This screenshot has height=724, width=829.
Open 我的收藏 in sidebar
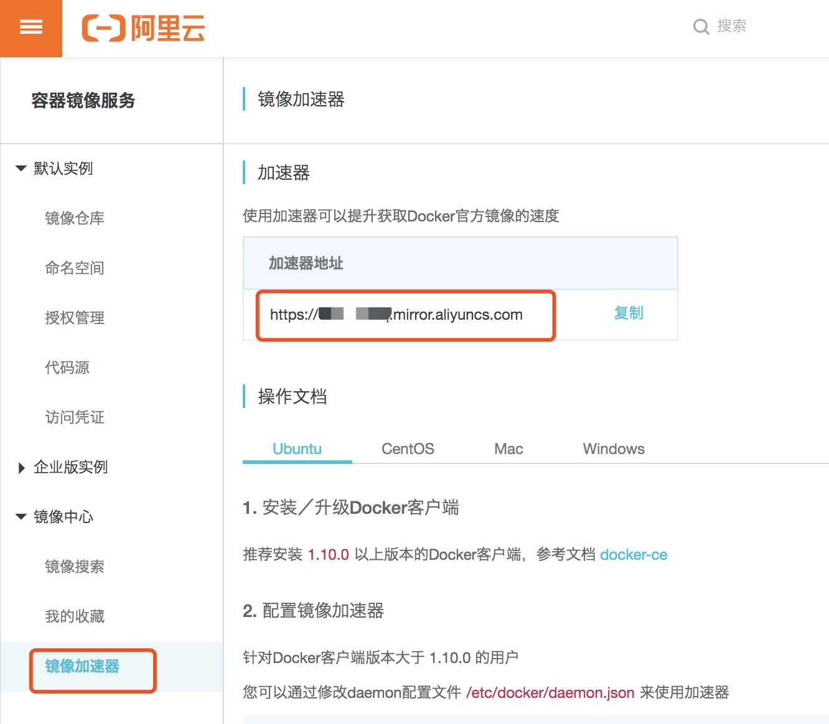click(75, 616)
